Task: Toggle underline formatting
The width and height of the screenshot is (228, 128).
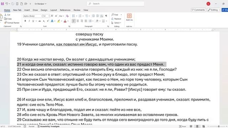Action: pos(33,21)
